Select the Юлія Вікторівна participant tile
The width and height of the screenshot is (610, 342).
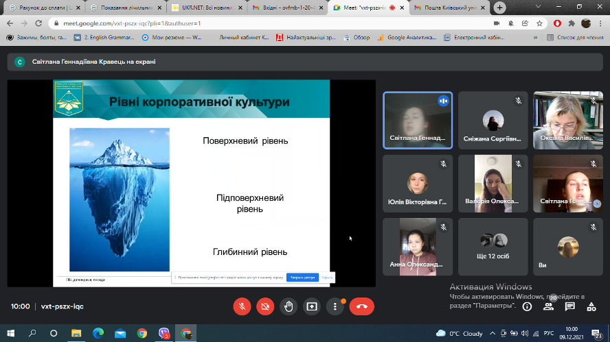coord(418,184)
